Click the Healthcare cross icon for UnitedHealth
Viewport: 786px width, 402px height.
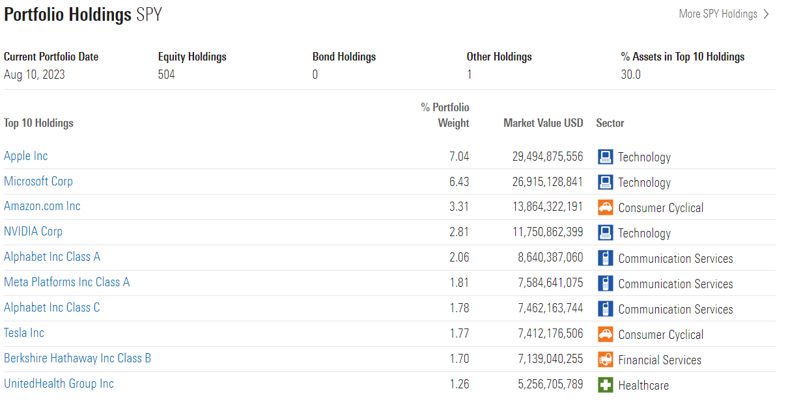pyautogui.click(x=606, y=385)
